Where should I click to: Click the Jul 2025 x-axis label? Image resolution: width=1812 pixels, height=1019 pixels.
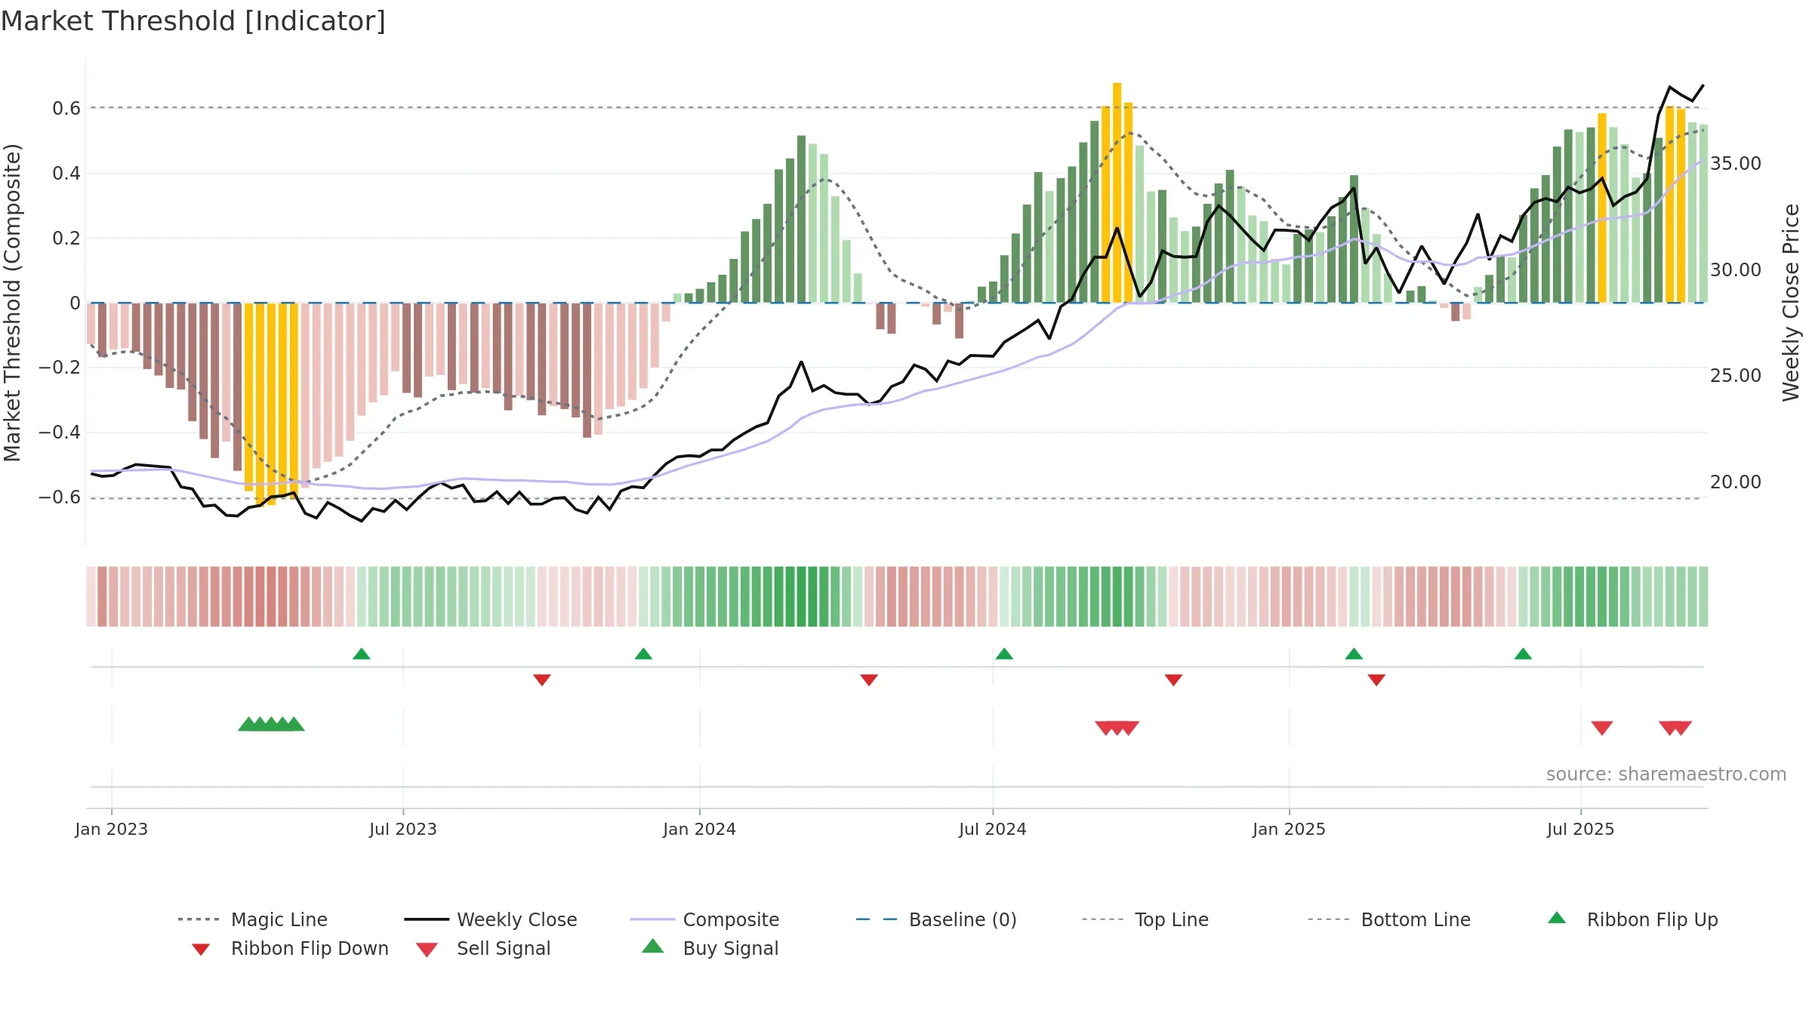point(1581,829)
